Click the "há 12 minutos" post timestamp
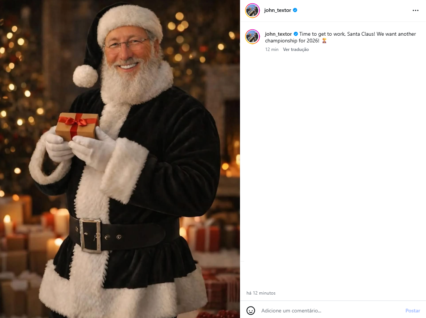Image resolution: width=426 pixels, height=318 pixels. [261, 293]
